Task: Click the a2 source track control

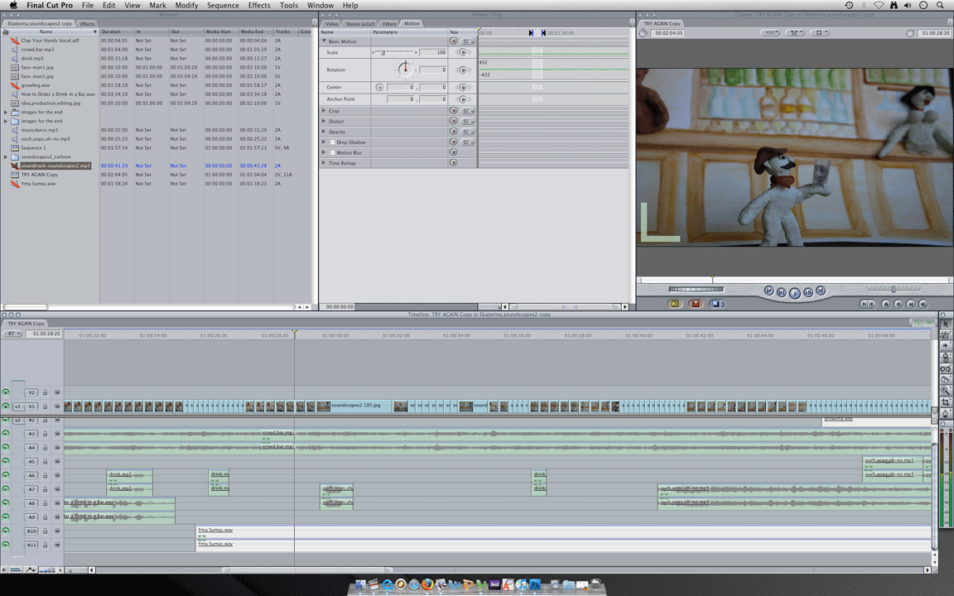Action: pyautogui.click(x=17, y=421)
